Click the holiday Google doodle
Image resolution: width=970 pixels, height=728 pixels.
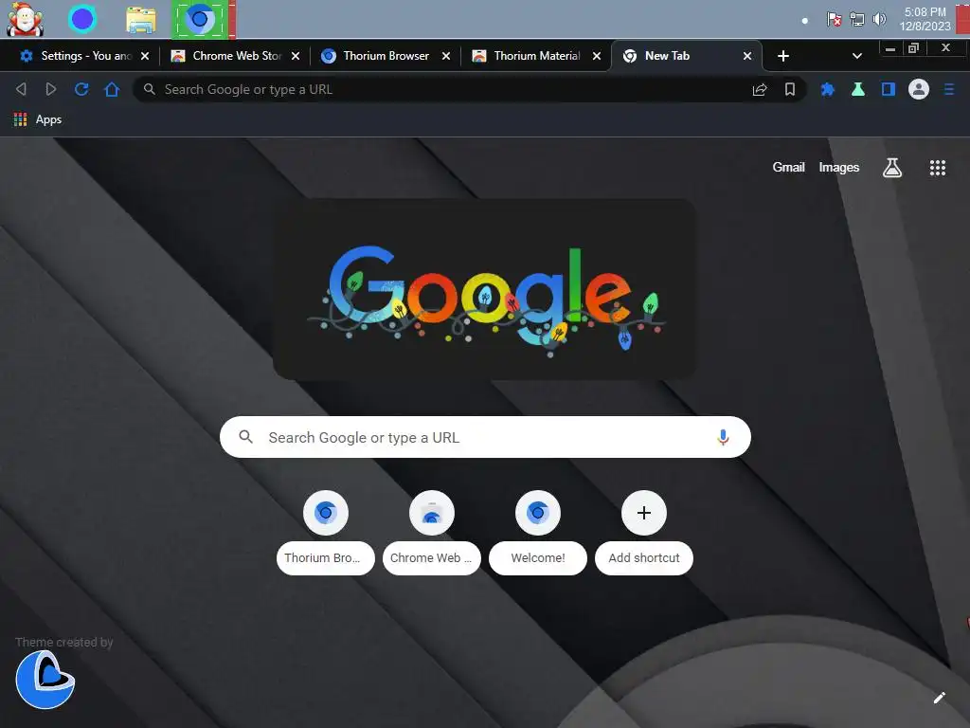click(485, 290)
